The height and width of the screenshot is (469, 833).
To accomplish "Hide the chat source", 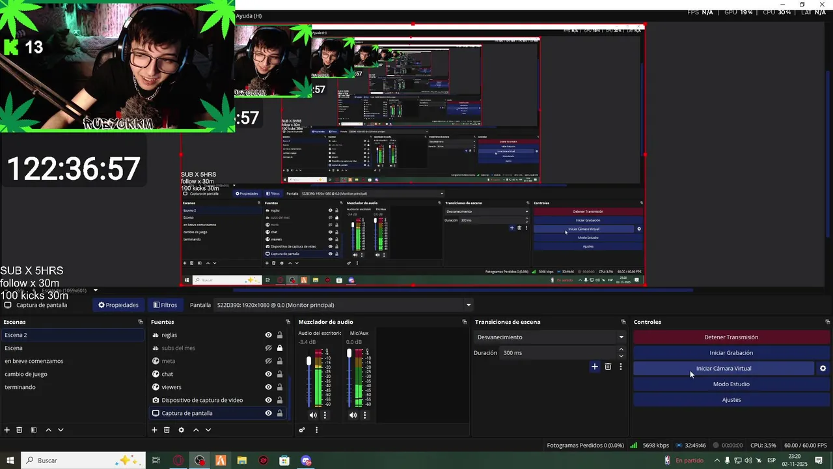I will click(268, 374).
